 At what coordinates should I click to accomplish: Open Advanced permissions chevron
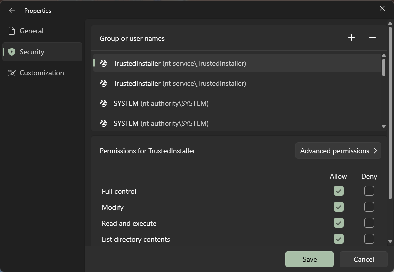click(x=375, y=151)
